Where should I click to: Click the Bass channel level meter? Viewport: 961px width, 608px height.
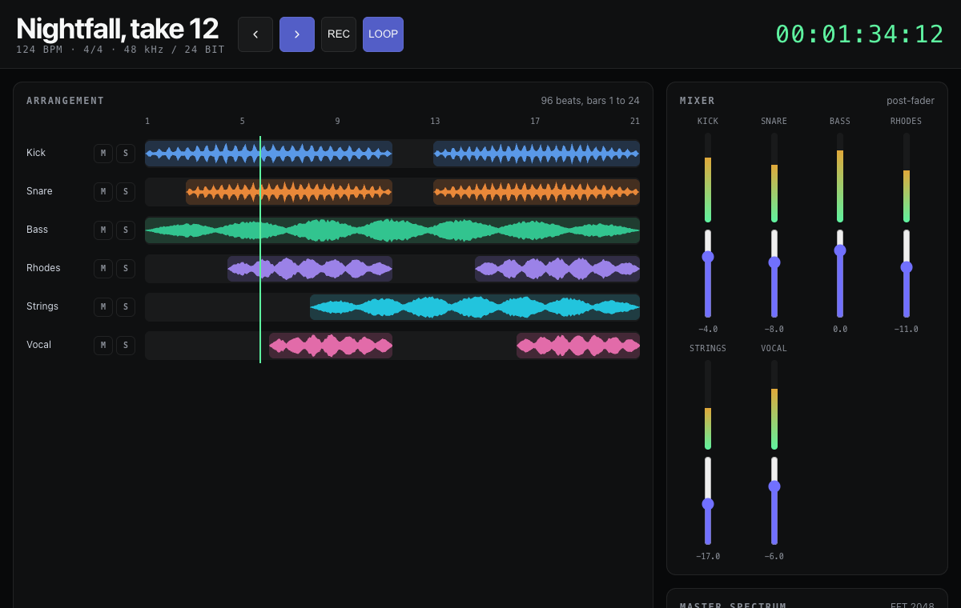(840, 178)
